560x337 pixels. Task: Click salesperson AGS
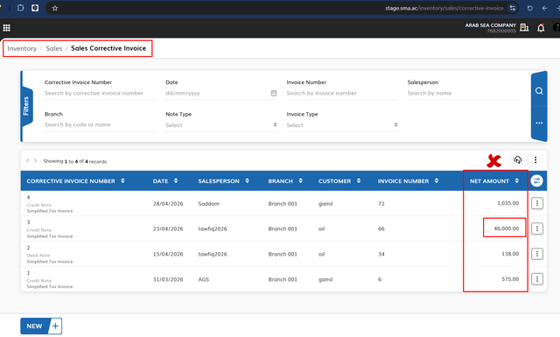click(204, 279)
